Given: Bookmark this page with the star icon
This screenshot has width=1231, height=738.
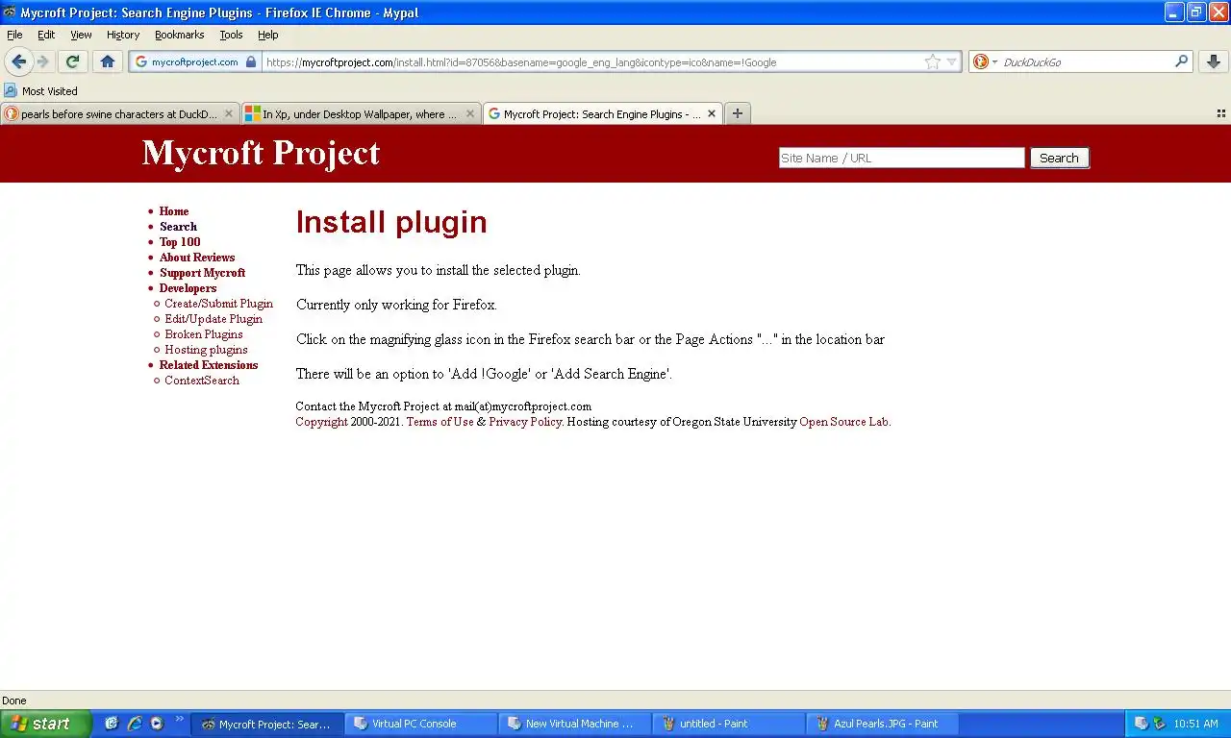Looking at the screenshot, I should tap(932, 61).
